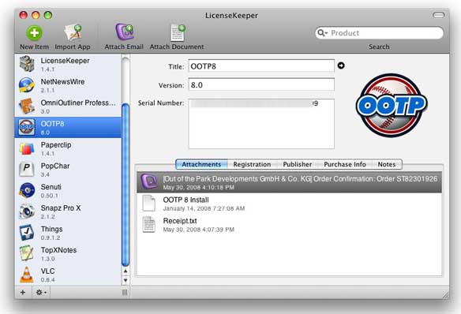Click the sidebar scroll up arrow

coord(126,271)
